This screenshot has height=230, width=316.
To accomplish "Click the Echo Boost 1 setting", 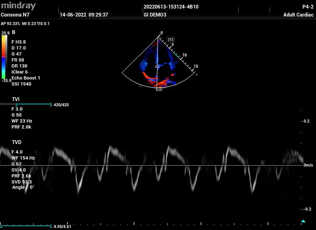I will click(26, 78).
